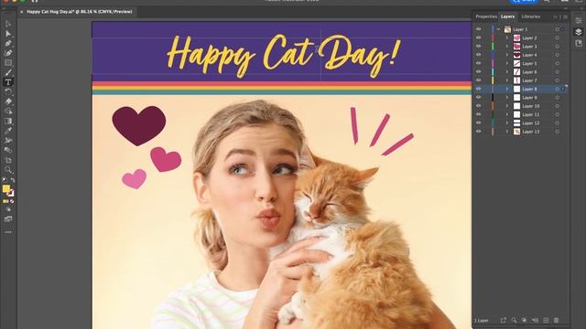Screen dimensions: 586x329
Task: Click Make/Release Clipping Mask icon
Action: 525,320
